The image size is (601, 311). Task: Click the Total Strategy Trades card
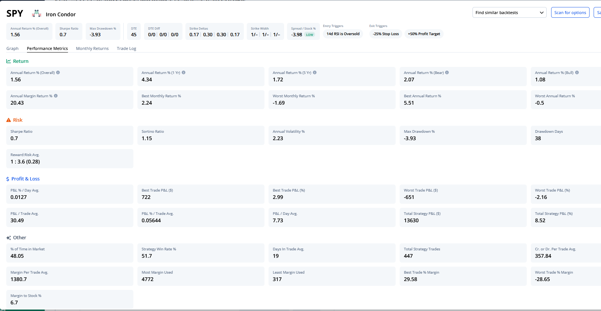click(x=463, y=253)
